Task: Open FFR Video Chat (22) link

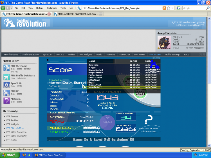Action: (x=17, y=136)
